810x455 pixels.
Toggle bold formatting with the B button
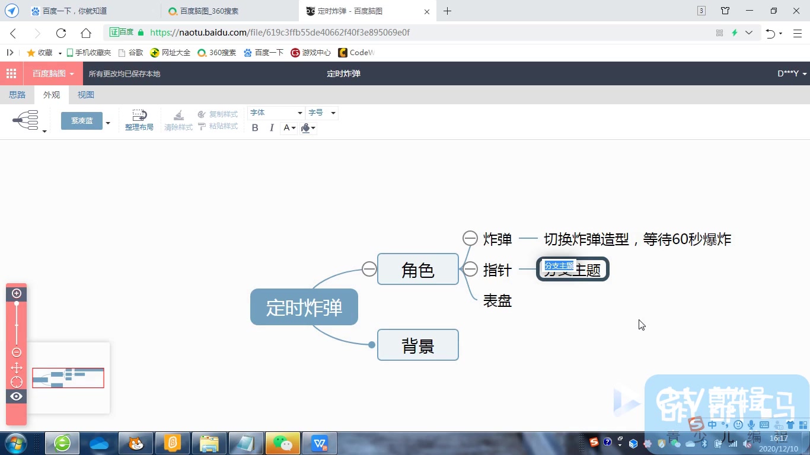[x=255, y=128]
